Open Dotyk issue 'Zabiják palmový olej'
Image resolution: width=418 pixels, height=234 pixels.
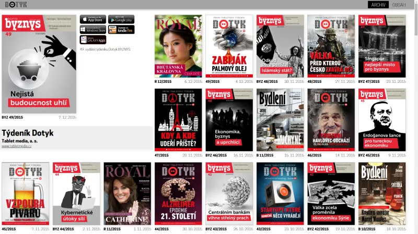[229, 46]
